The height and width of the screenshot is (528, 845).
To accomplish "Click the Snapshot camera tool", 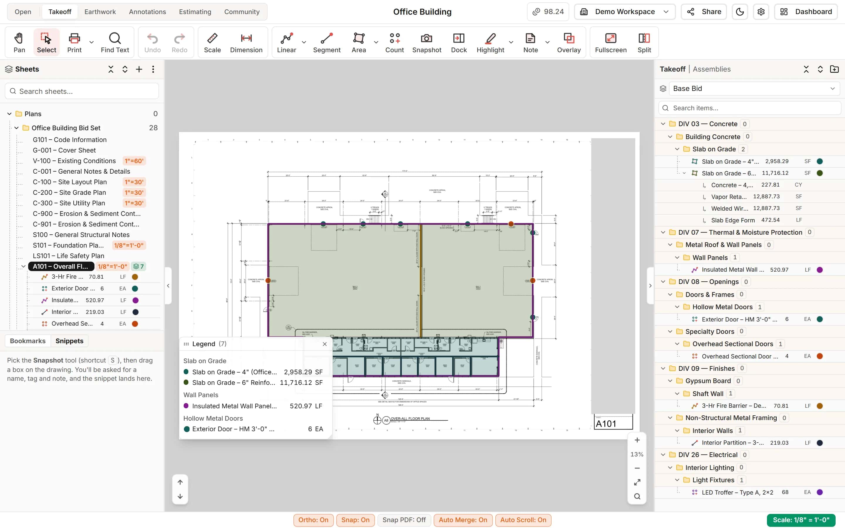I will coord(427,43).
